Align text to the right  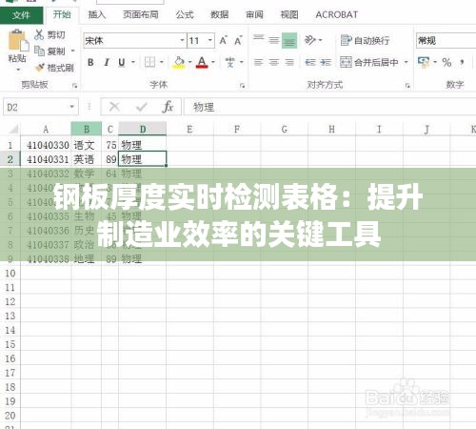(289, 62)
